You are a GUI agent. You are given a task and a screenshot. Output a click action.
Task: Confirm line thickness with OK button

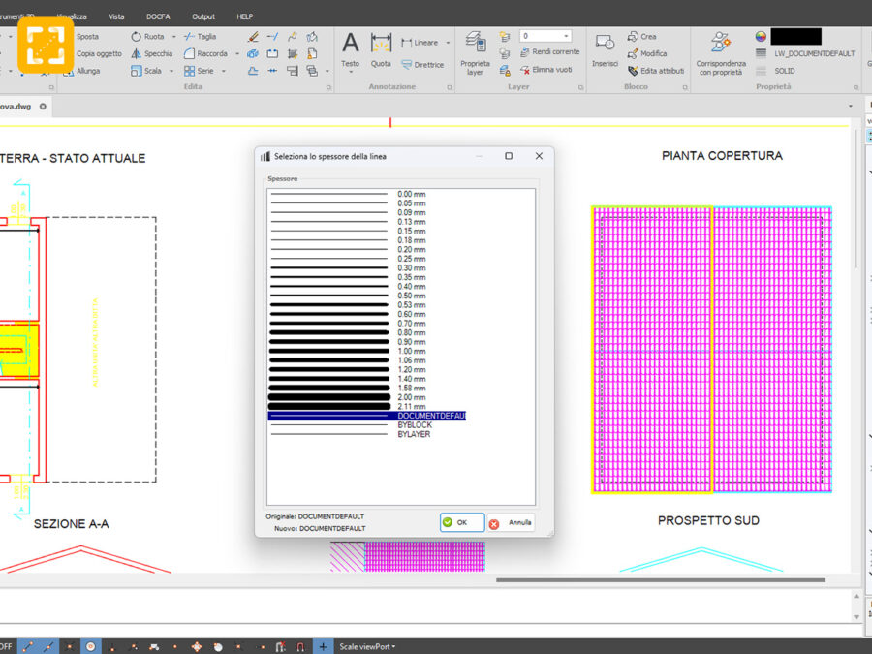(x=461, y=522)
